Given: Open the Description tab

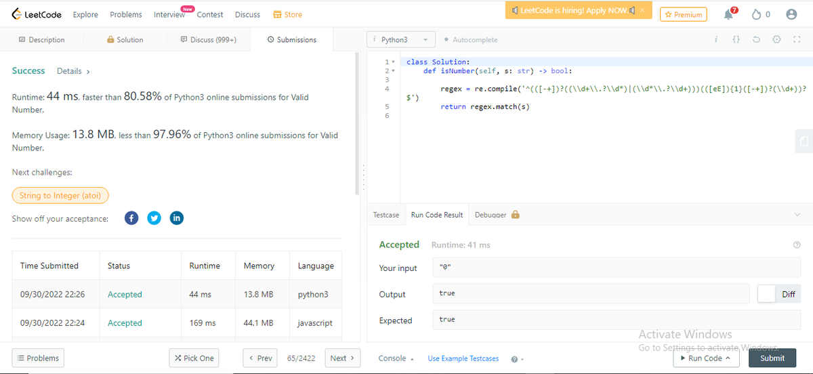Looking at the screenshot, I should pos(42,40).
